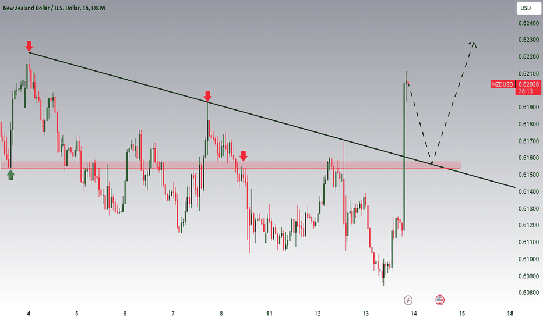
Task: Click the 0.61600 price axis label
Action: 529,158
